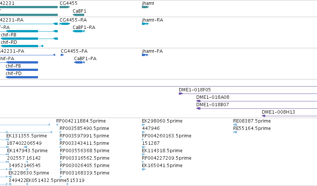Viewport: 317px width, 186px height.
Task: Click the jhamt-RA transcript arrow
Action: [146, 24]
